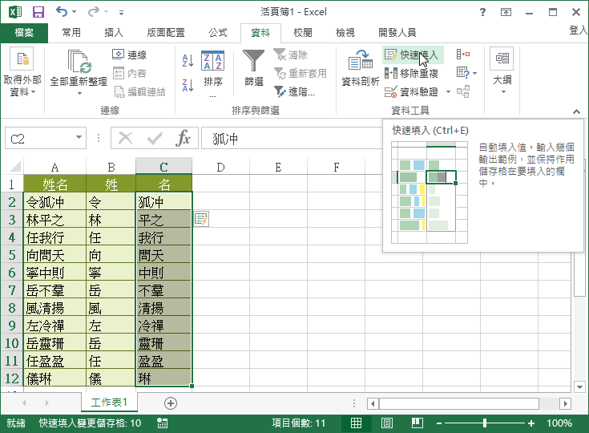Add a new sheet with plus icon
The width and height of the screenshot is (589, 433).
coord(171,403)
